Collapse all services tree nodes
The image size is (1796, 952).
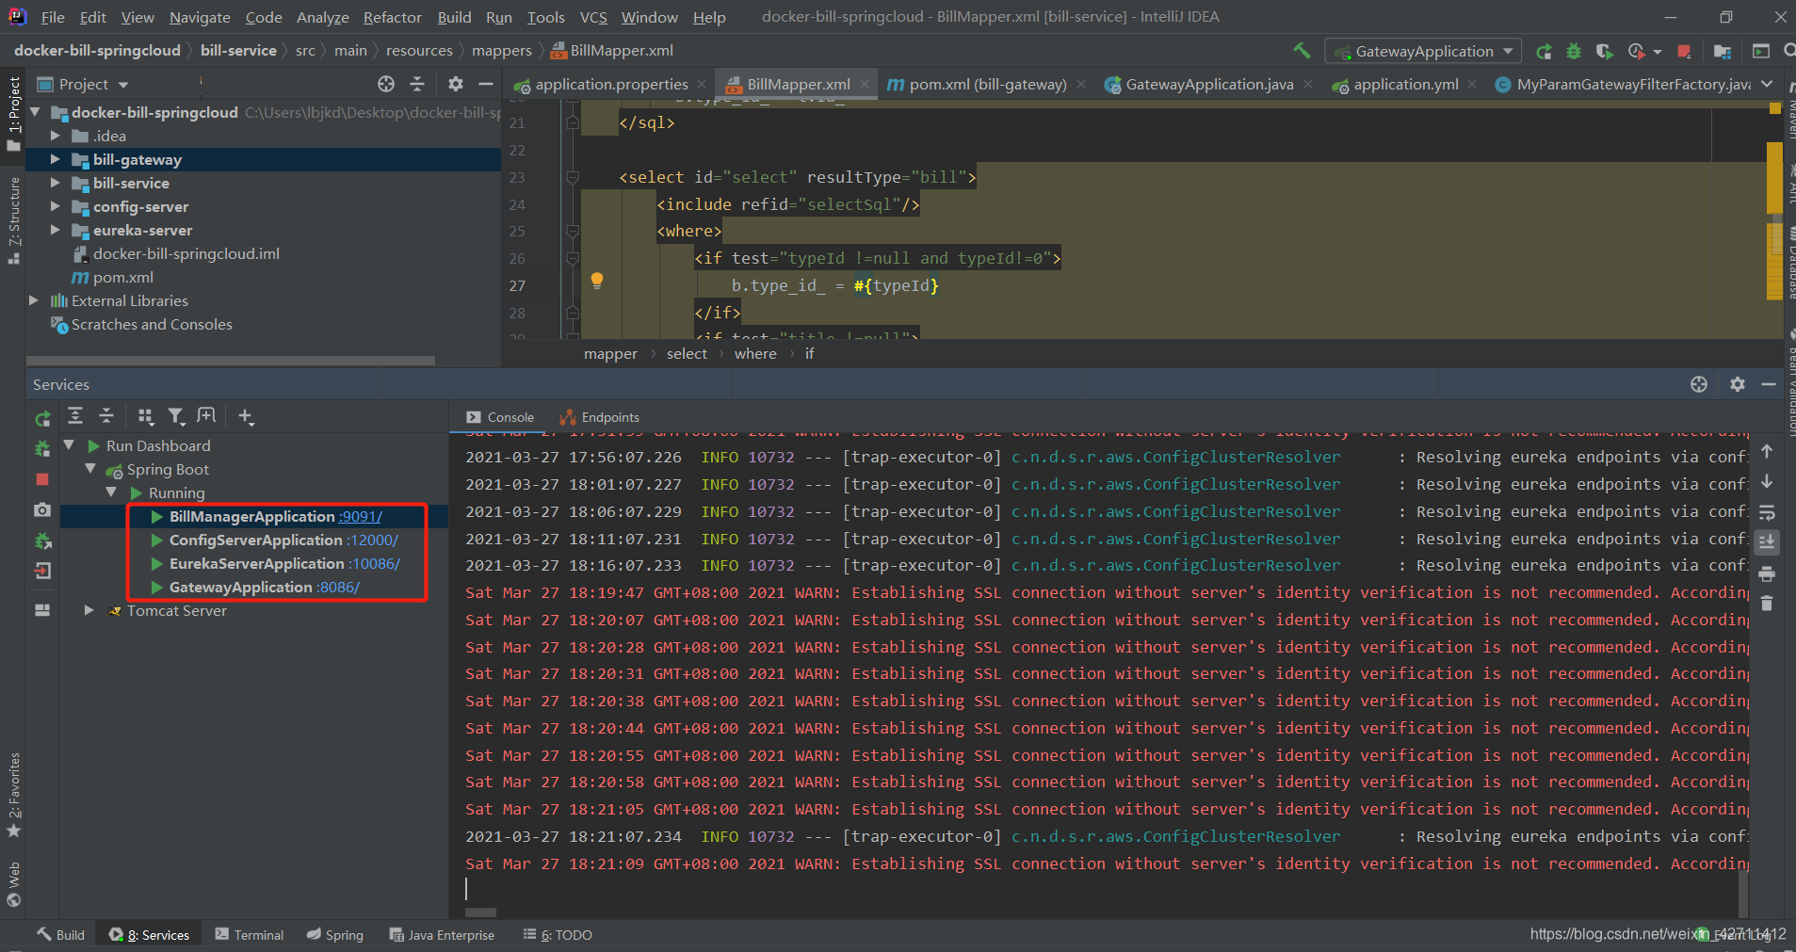tap(106, 415)
